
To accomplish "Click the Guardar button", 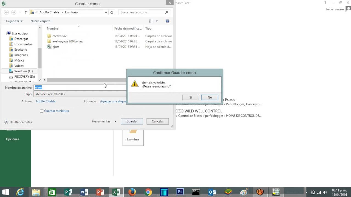I will tap(132, 121).
